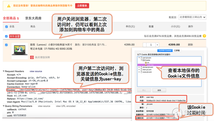Switch to the 京东大药房 tab
This screenshot has height=121, width=214.
point(33,18)
